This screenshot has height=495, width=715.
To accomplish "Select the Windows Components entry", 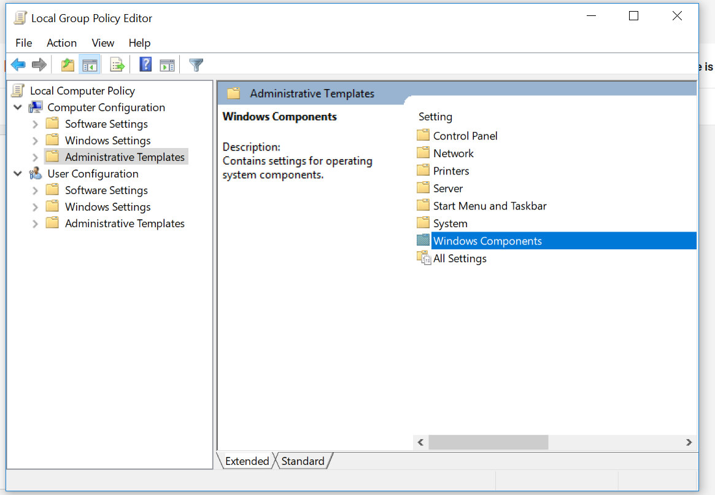I will pos(563,241).
